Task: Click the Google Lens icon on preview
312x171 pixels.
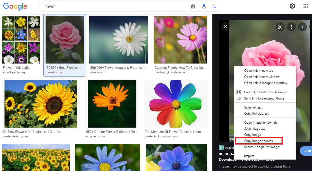Action: [280, 27]
